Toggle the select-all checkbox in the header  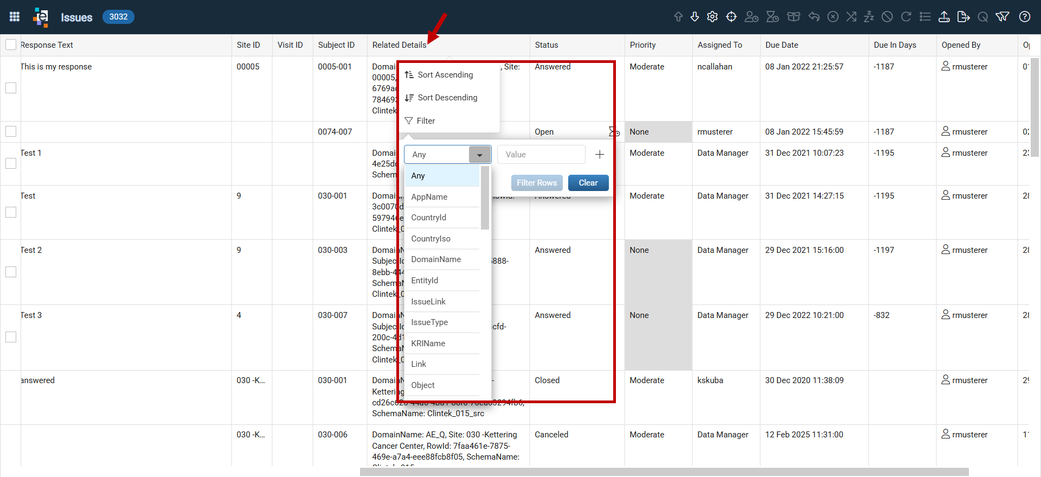[11, 44]
